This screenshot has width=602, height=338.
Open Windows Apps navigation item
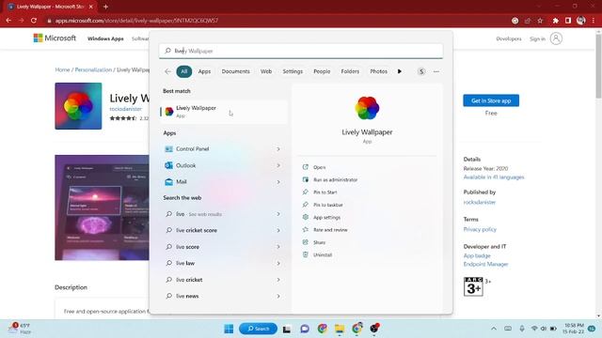point(105,38)
